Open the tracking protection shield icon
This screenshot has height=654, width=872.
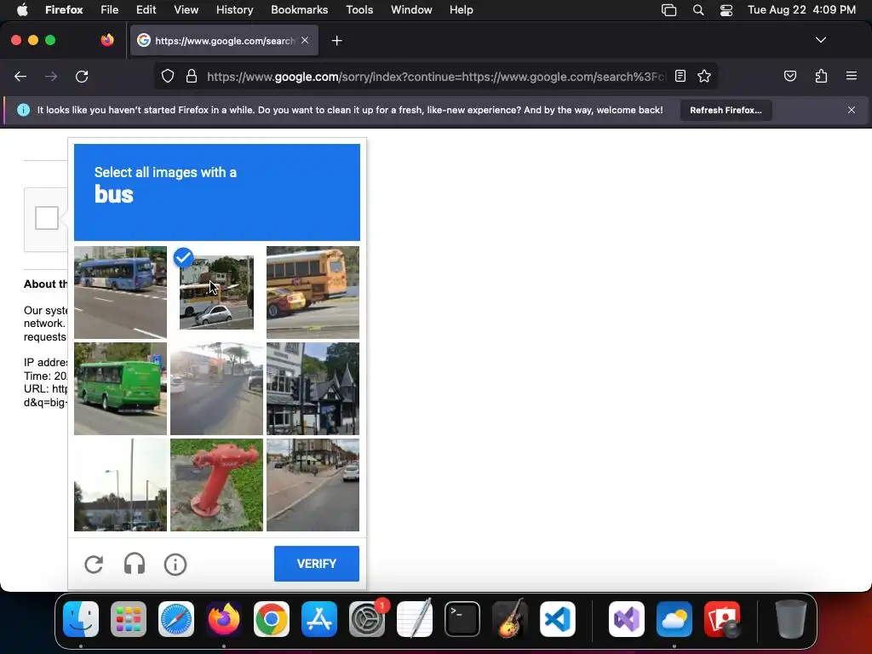[168, 76]
